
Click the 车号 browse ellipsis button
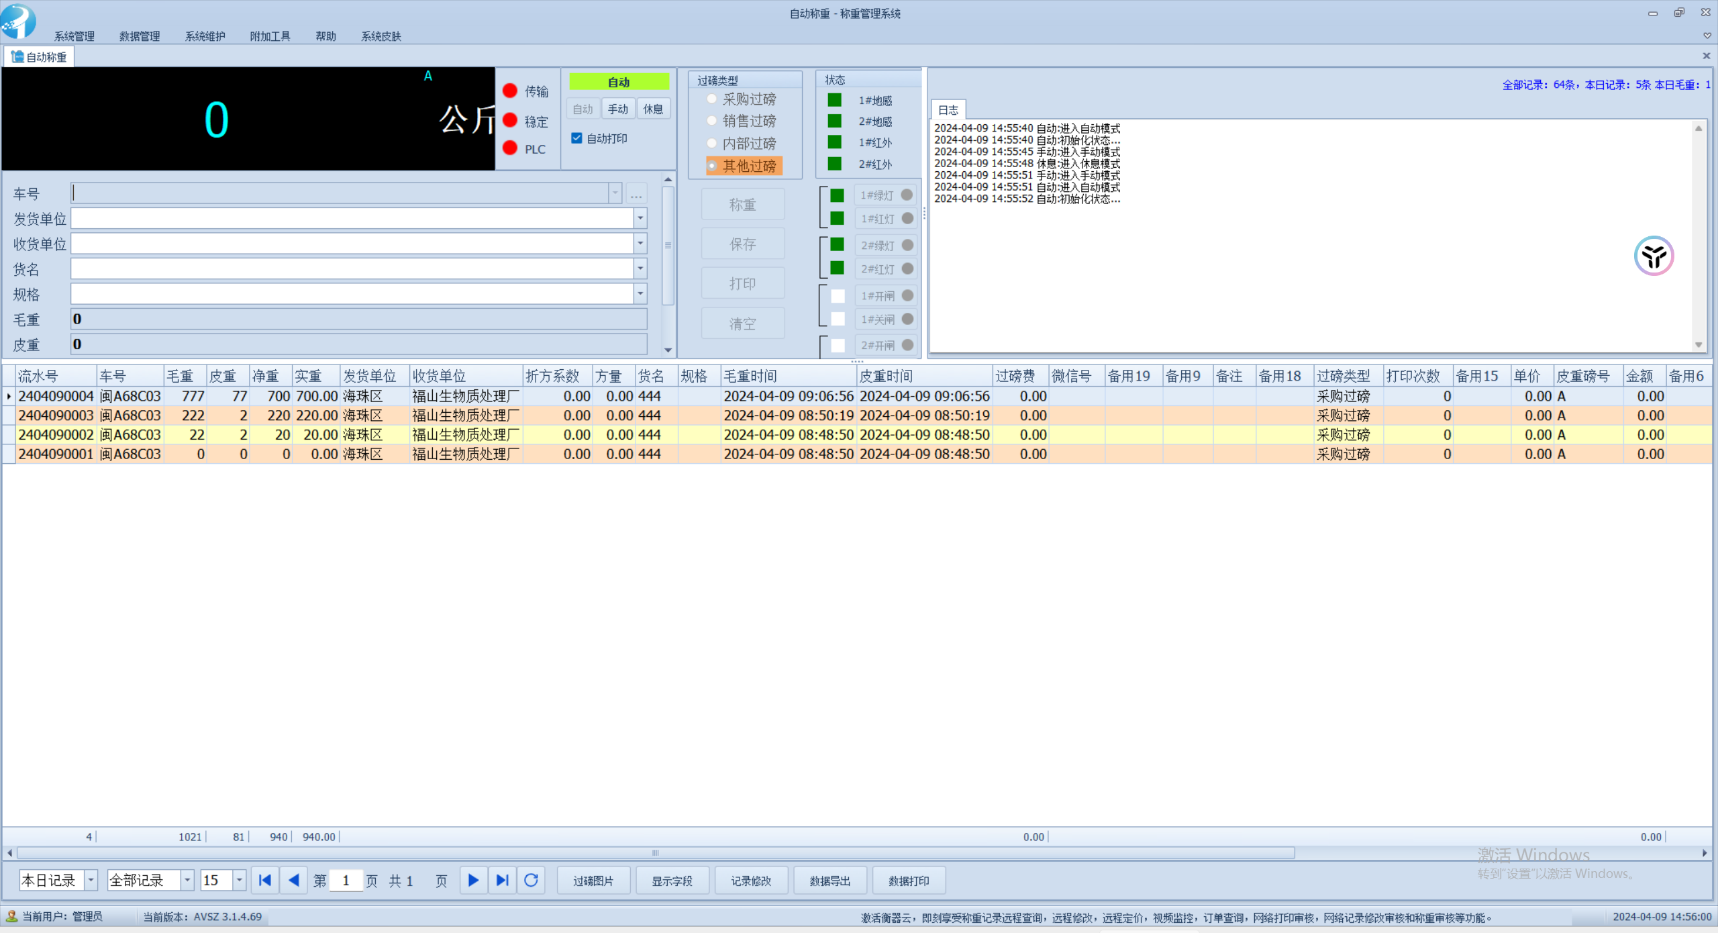coord(636,194)
